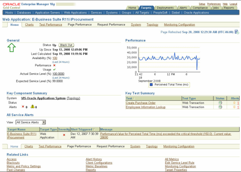241x172 pixels.
Task: Sort by Alert Triggered column arrow
Action: (94, 130)
